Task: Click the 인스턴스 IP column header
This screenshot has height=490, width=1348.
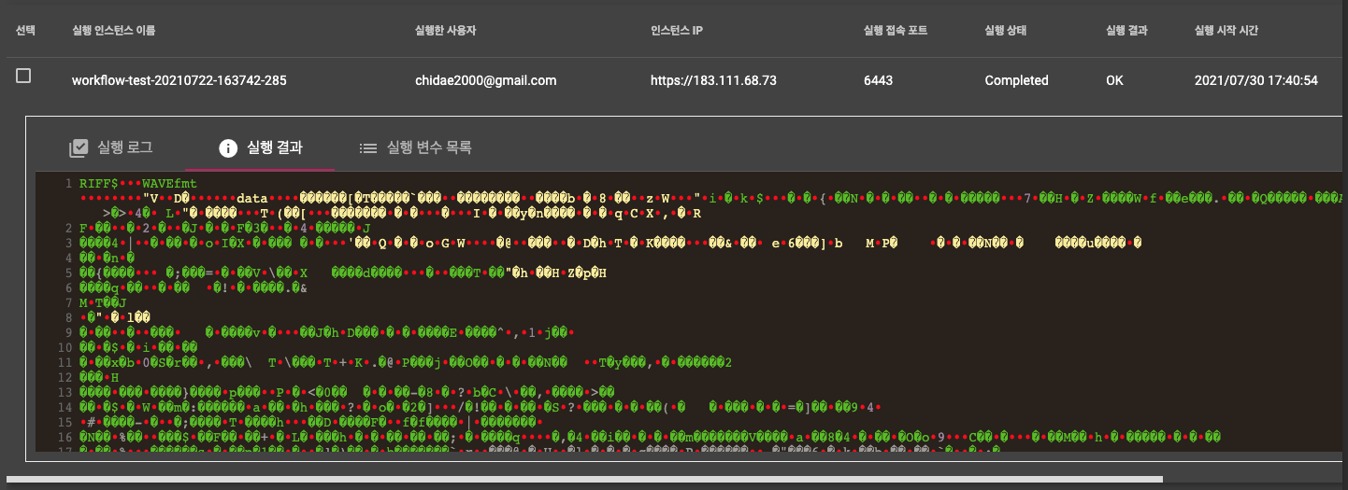Action: tap(677, 30)
